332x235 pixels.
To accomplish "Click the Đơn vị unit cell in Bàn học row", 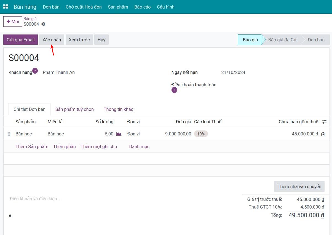I will click(133, 134).
